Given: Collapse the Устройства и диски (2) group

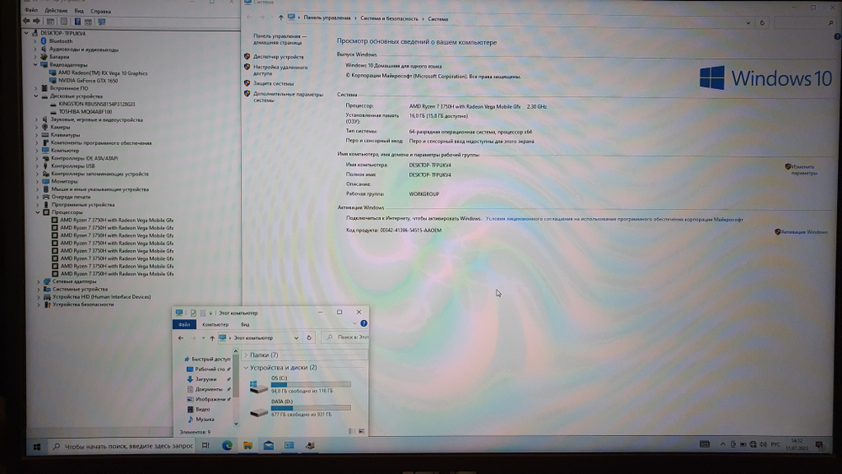Looking at the screenshot, I should coord(246,368).
